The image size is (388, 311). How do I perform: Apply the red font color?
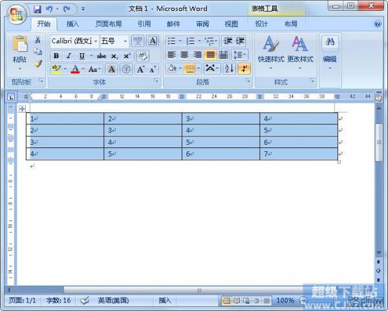(x=75, y=69)
